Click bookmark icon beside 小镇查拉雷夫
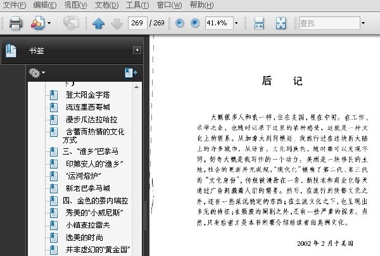The height and width of the screenshot is (256, 380). tap(54, 225)
